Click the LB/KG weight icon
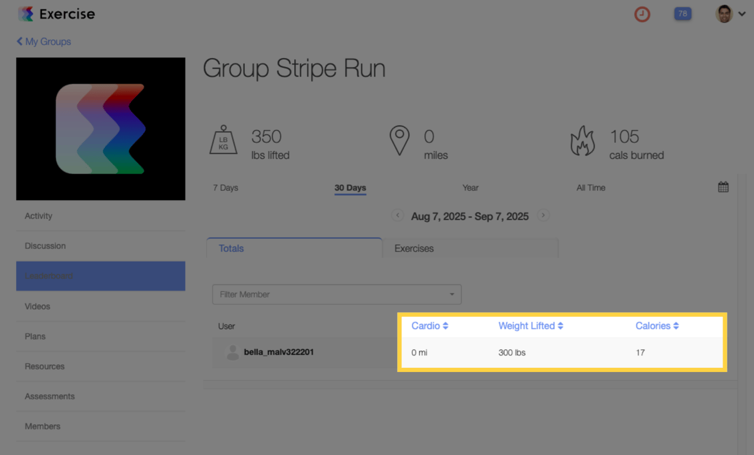The height and width of the screenshot is (455, 754). pos(223,140)
